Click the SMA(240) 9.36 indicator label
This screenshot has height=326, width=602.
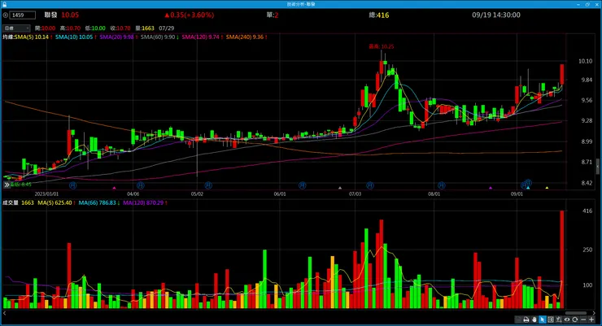tap(246, 37)
